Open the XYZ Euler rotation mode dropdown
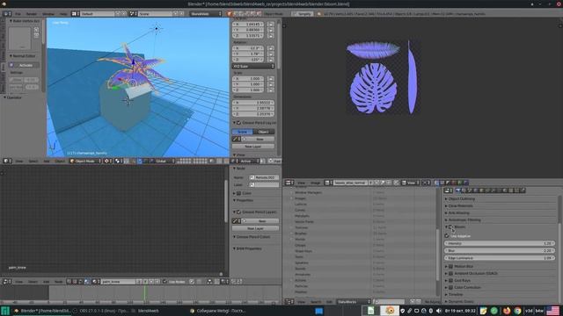The image size is (563, 316). (253, 67)
